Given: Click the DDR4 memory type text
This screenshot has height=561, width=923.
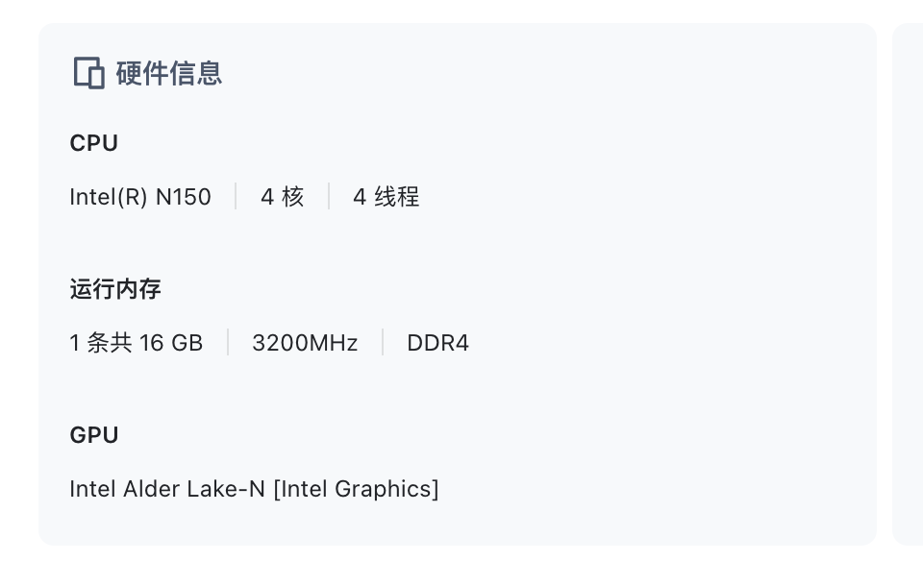Looking at the screenshot, I should tap(437, 343).
